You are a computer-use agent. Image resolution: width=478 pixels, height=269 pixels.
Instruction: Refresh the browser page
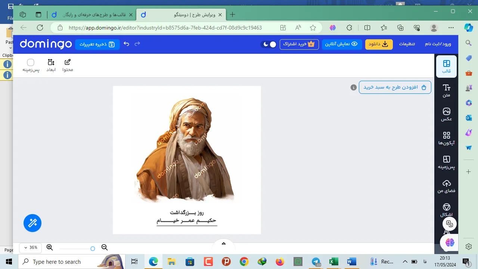pos(40,28)
